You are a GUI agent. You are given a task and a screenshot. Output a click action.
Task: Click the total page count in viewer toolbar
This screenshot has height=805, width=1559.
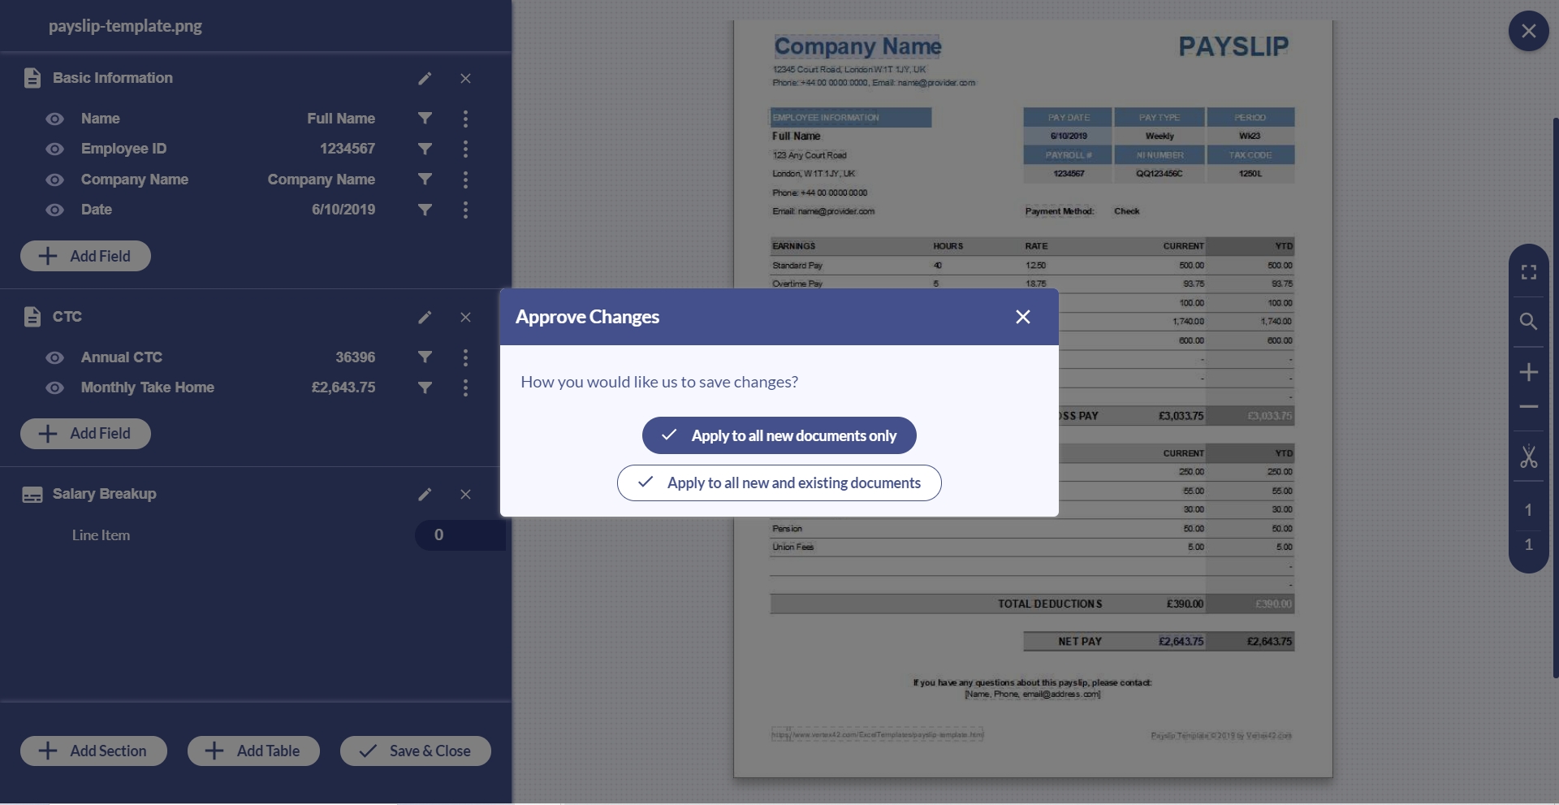click(x=1528, y=544)
